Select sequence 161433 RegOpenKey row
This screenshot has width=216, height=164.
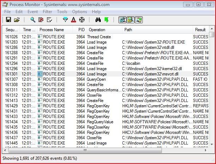click(x=105, y=117)
